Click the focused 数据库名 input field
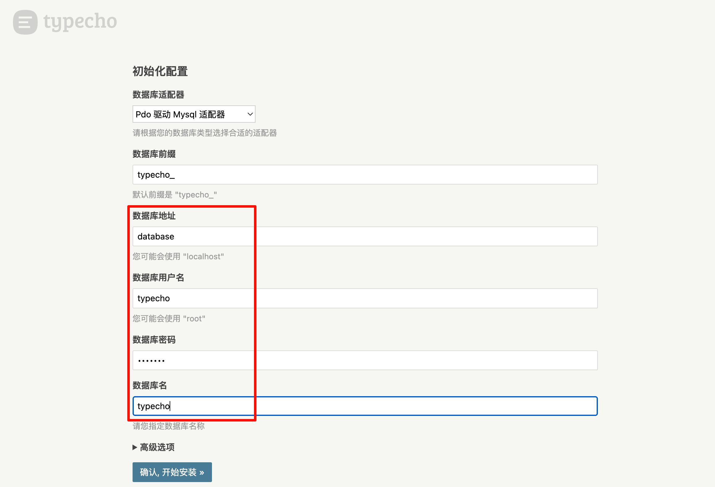This screenshot has height=487, width=715. (x=365, y=406)
